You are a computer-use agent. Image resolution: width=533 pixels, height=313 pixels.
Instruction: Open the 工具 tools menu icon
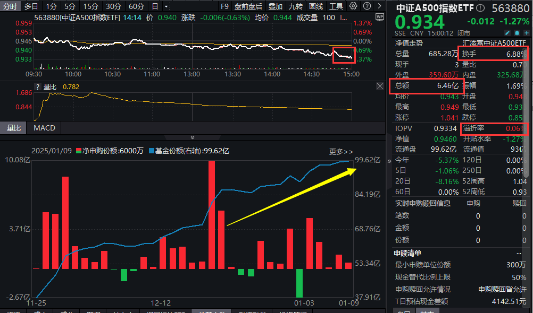(x=336, y=6)
